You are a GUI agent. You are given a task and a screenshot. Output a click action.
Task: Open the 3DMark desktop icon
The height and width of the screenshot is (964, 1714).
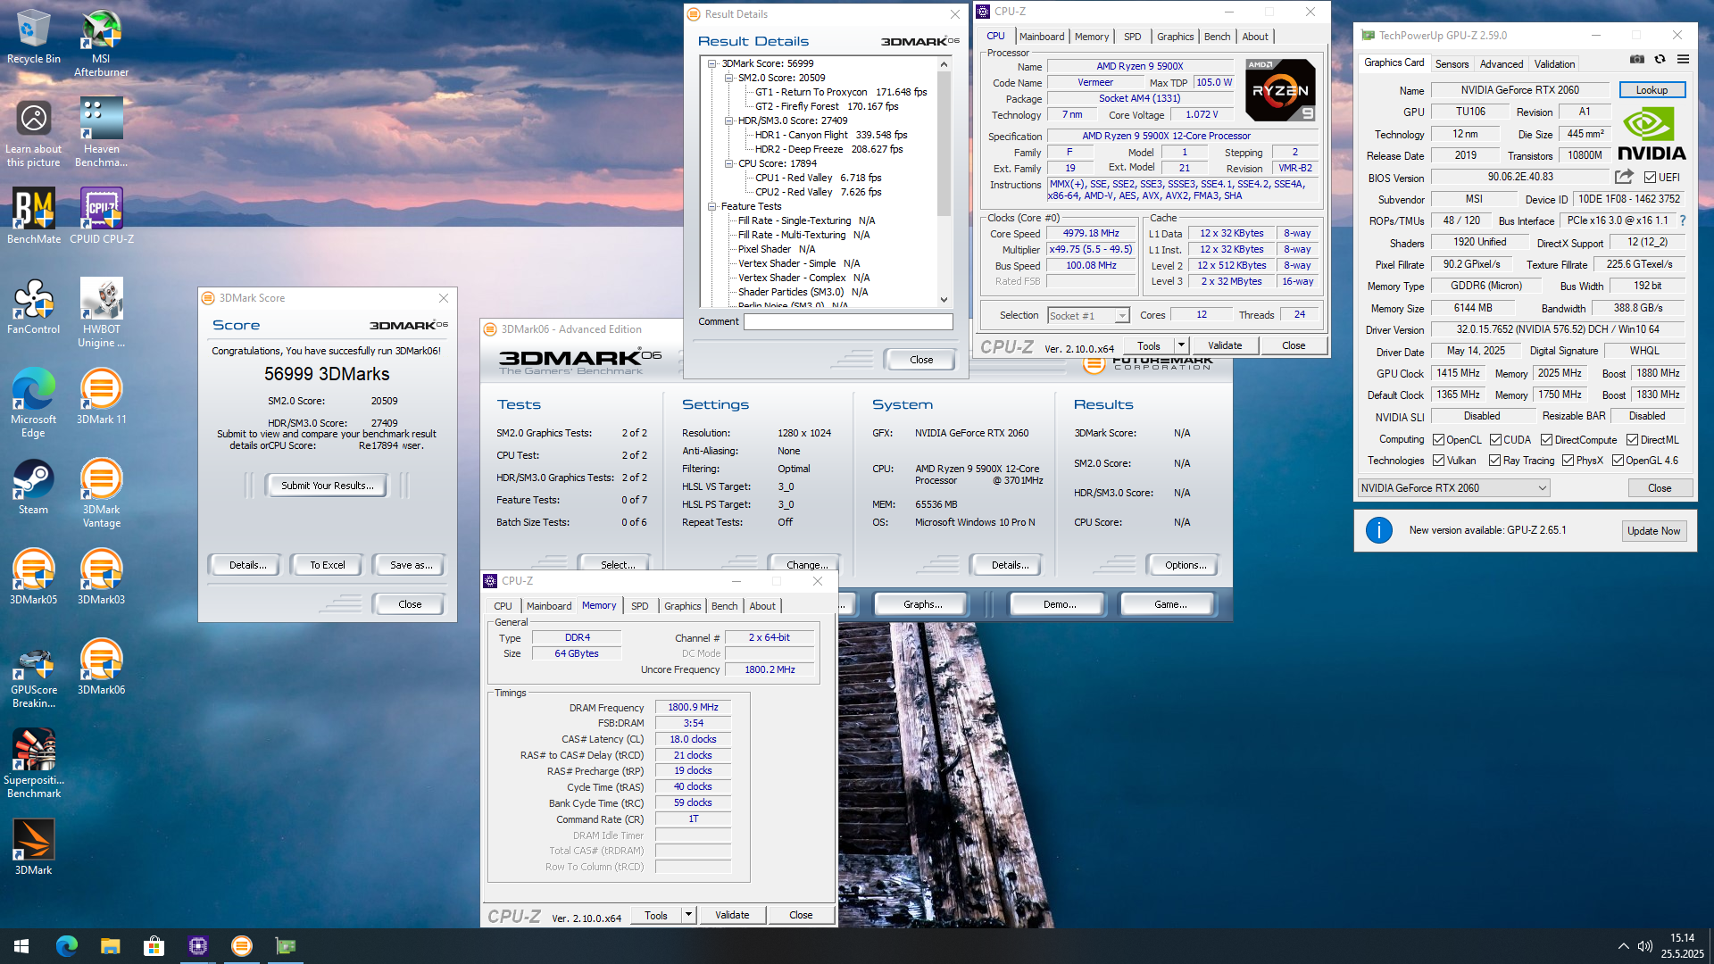point(34,847)
